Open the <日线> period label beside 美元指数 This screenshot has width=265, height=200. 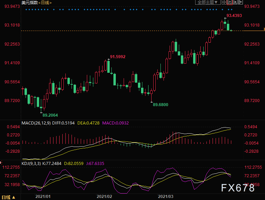tap(45, 3)
